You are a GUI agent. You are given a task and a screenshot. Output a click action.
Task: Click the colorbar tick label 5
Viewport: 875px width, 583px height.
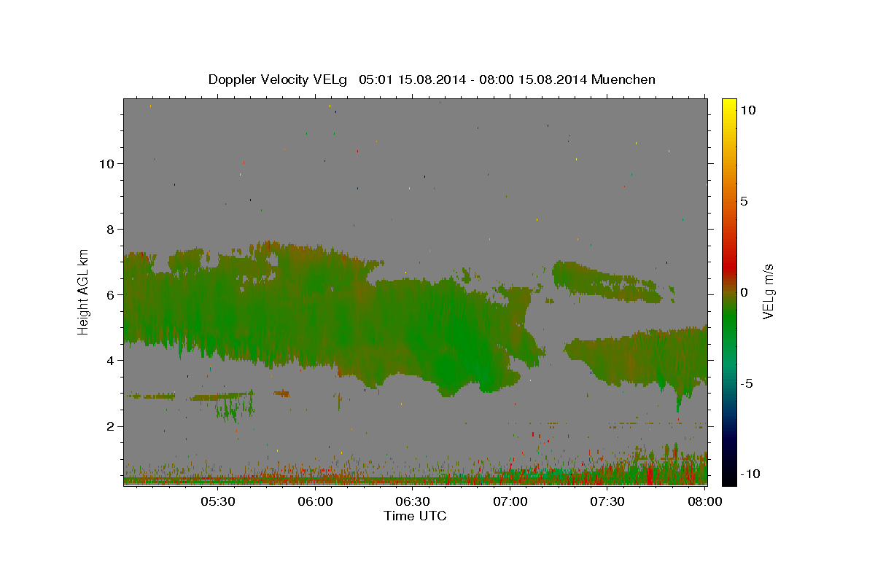pos(744,201)
